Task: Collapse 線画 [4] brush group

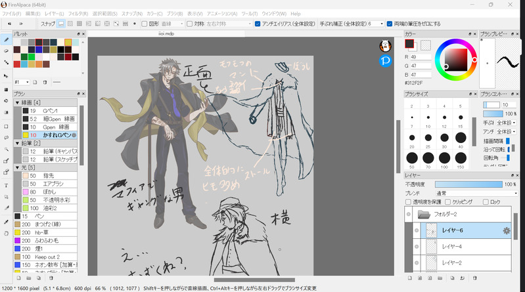Action: pos(17,102)
